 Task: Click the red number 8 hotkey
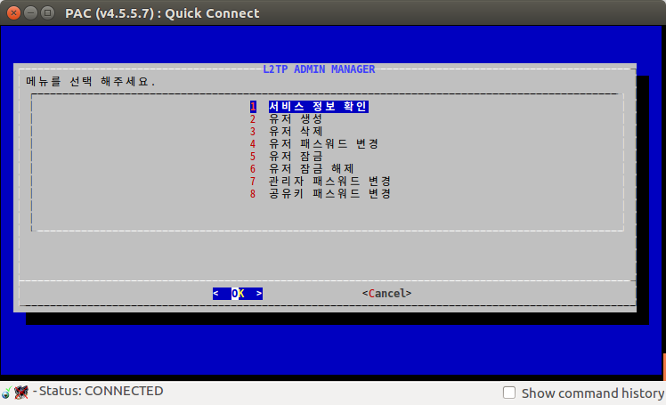point(253,193)
